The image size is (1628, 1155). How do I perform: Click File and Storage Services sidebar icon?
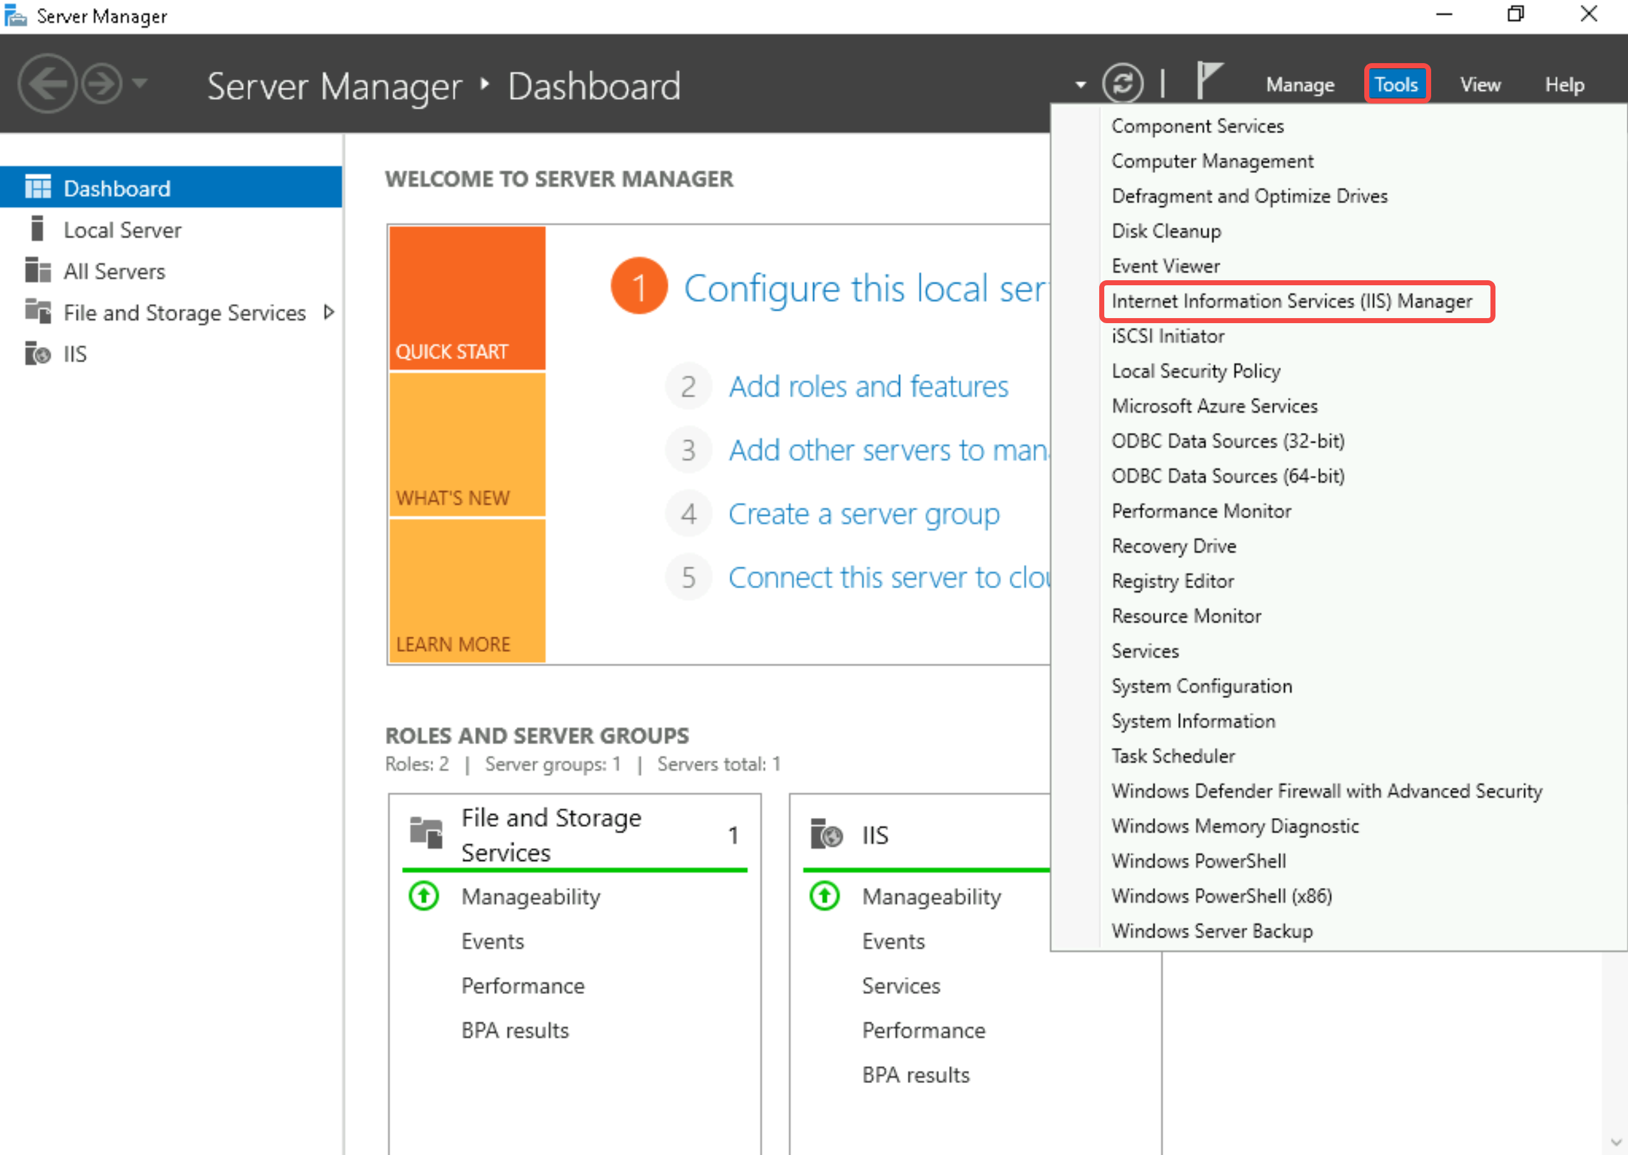[38, 312]
